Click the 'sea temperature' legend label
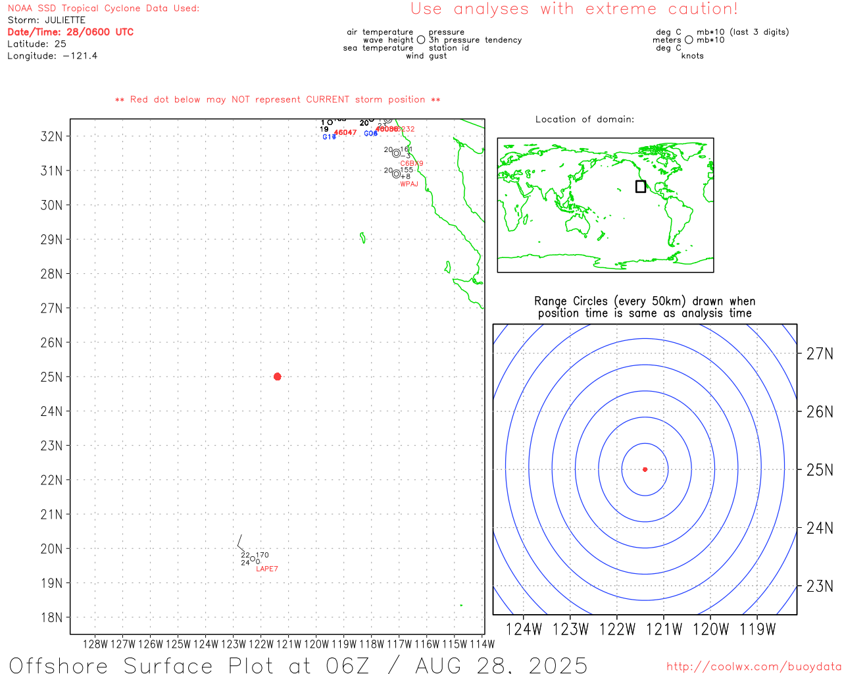Screen dimensions: 842x674 378,48
